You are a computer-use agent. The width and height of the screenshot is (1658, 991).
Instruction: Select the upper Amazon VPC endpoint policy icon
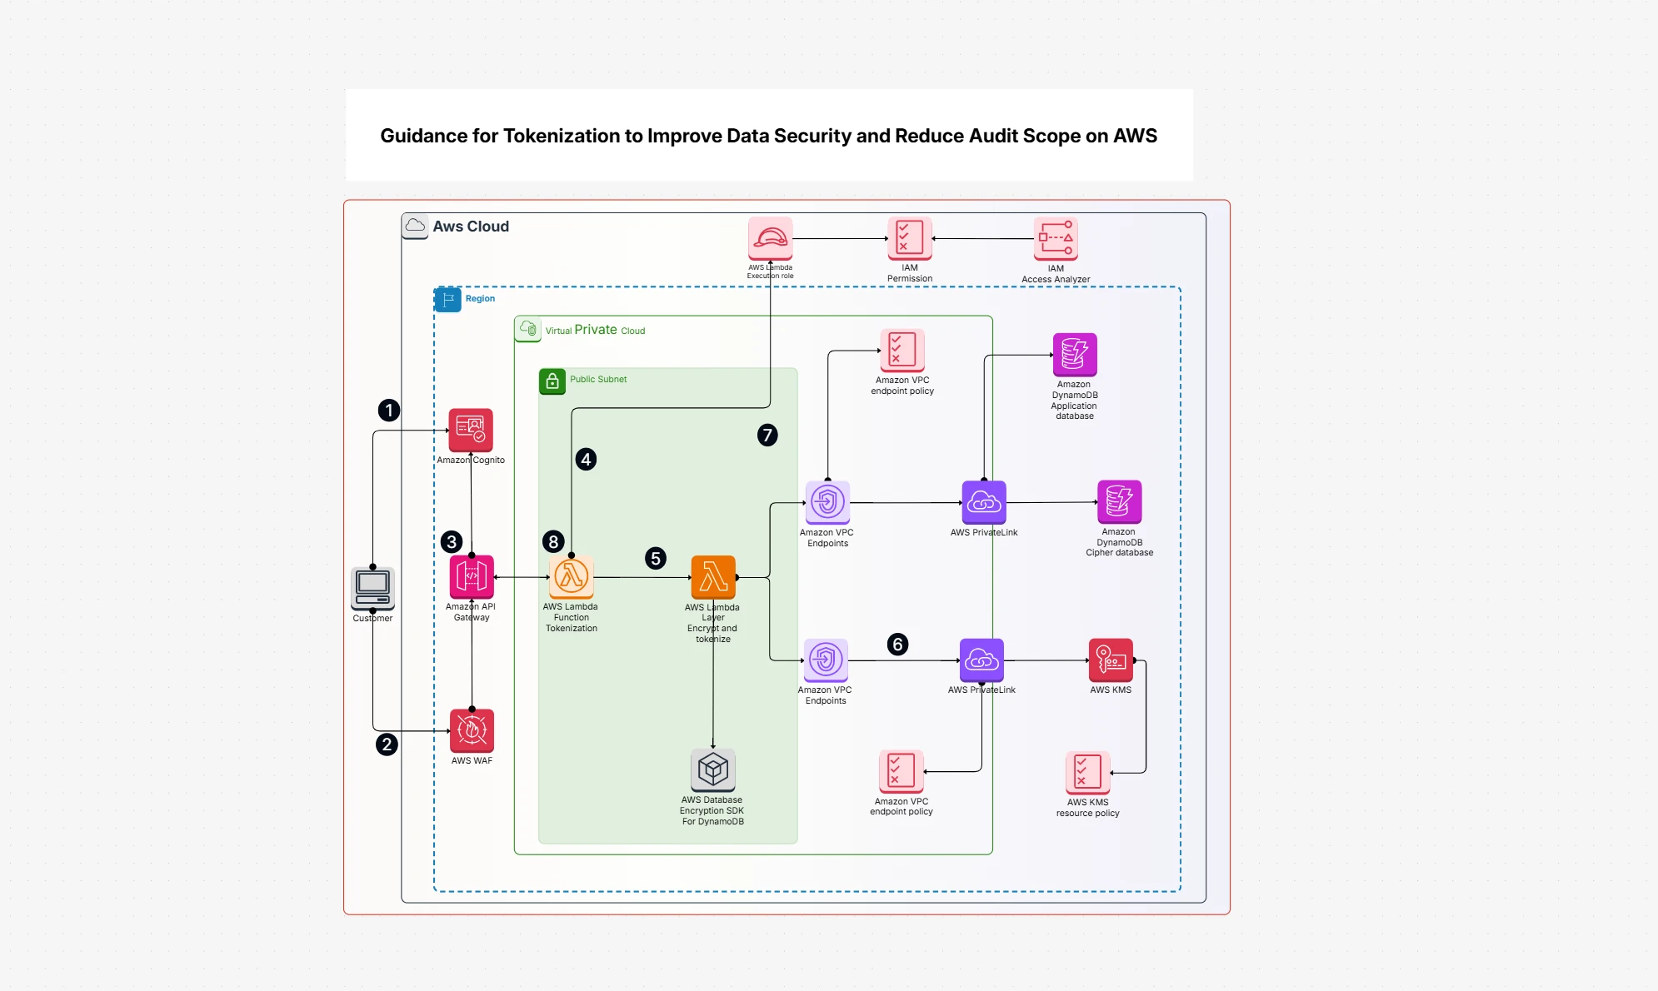pos(902,351)
